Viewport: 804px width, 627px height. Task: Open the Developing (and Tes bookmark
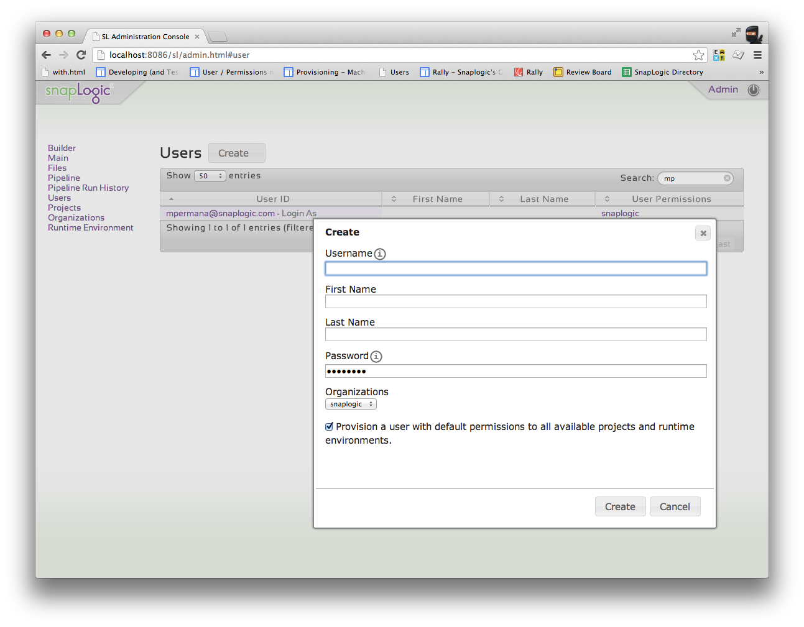pyautogui.click(x=137, y=72)
